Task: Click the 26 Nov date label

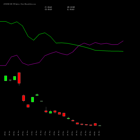Action: coord(77,133)
